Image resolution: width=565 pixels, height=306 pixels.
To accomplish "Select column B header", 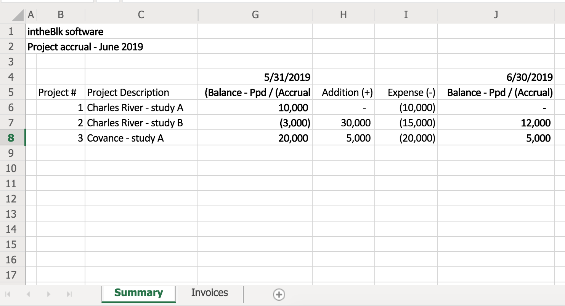I will 61,15.
